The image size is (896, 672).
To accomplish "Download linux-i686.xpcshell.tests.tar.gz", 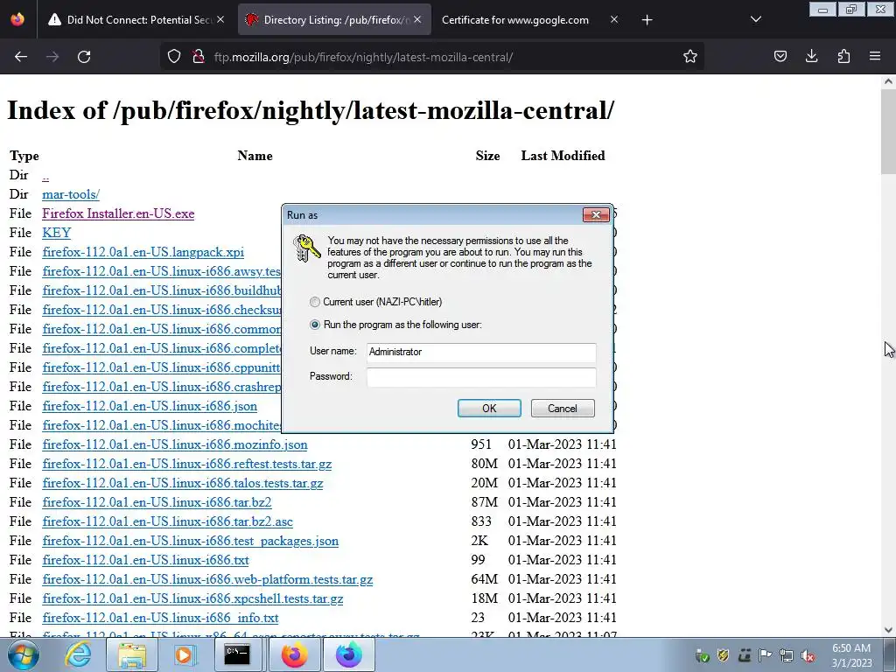I will pos(192,598).
